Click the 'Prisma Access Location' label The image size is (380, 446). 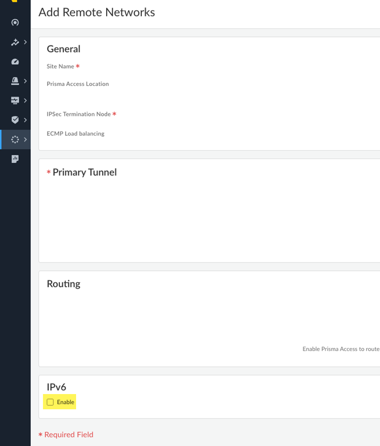77,84
